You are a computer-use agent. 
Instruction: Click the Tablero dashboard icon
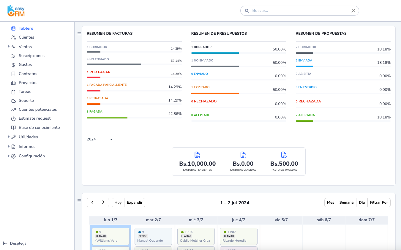tap(13, 29)
